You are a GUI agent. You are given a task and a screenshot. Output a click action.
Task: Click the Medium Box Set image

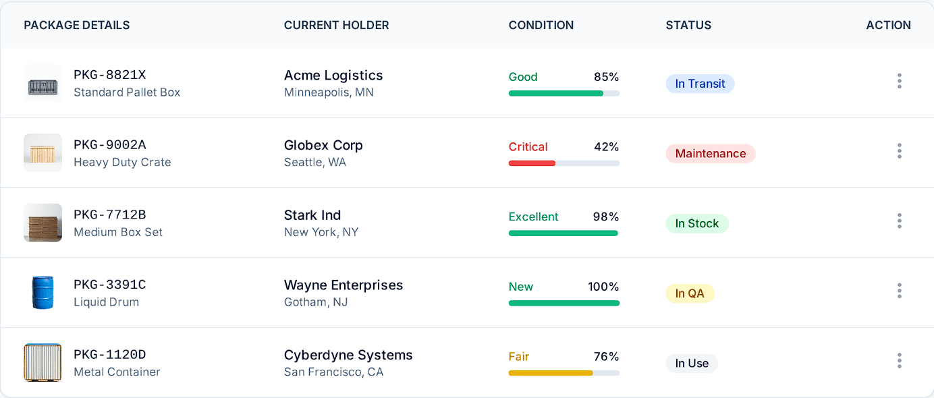pyautogui.click(x=43, y=223)
